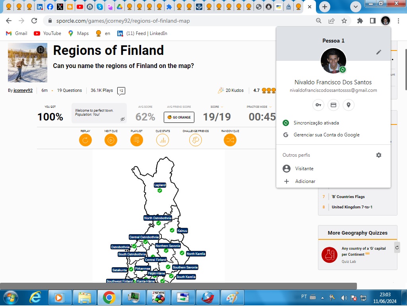The height and width of the screenshot is (307, 407).
Task: Open Challenge Friends icon
Action: click(196, 140)
